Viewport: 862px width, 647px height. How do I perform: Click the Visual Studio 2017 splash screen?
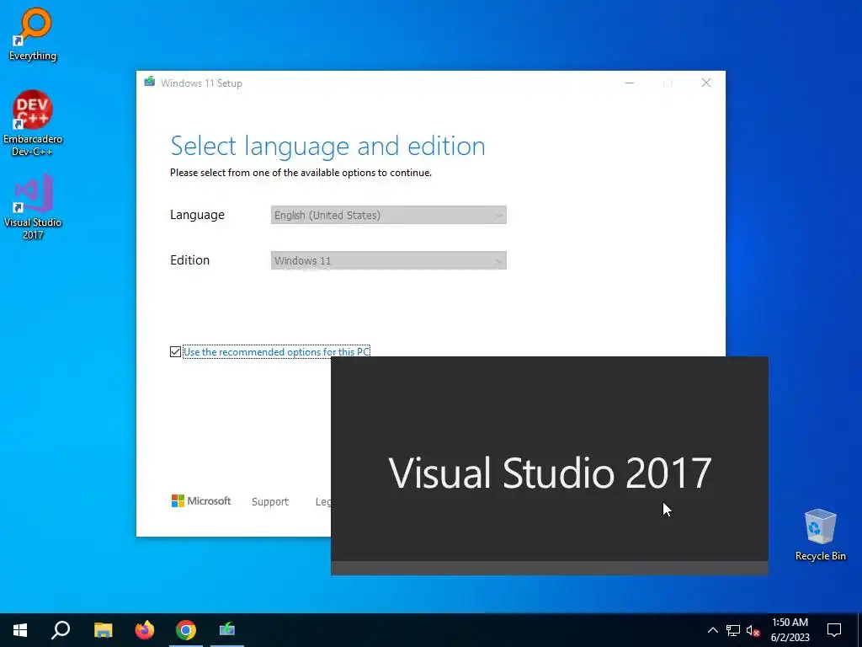pos(550,465)
